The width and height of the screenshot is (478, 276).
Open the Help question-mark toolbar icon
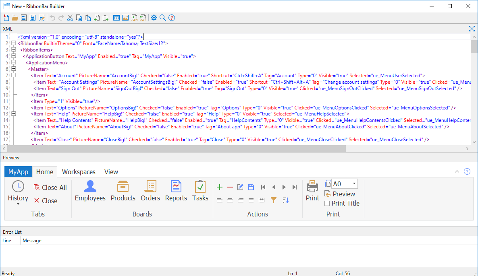(x=171, y=18)
